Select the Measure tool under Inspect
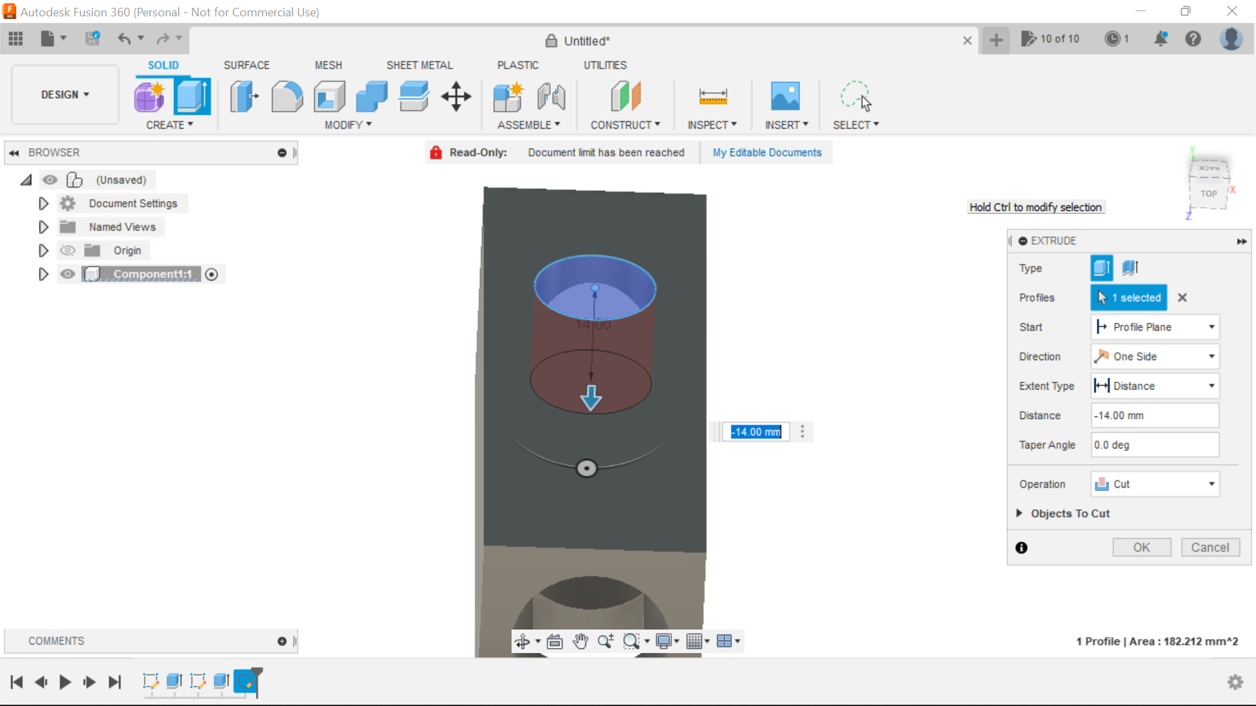 [712, 96]
